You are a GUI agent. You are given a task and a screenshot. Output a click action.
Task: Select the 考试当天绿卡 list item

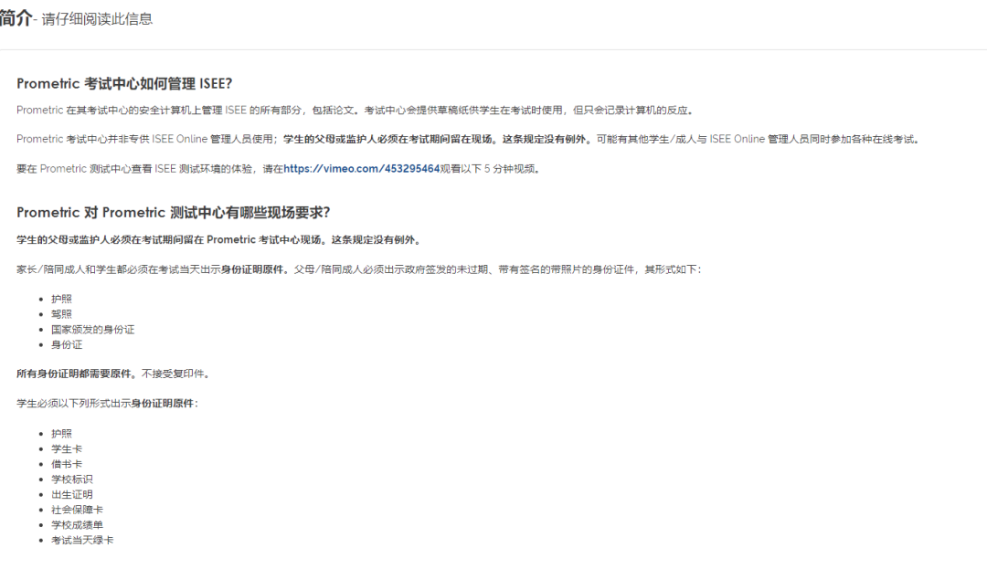83,540
